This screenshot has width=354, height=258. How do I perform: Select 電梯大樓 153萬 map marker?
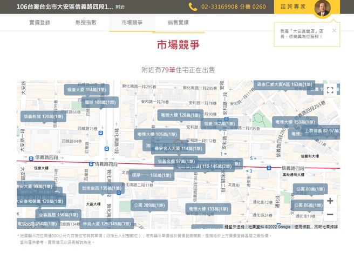pyautogui.click(x=295, y=122)
